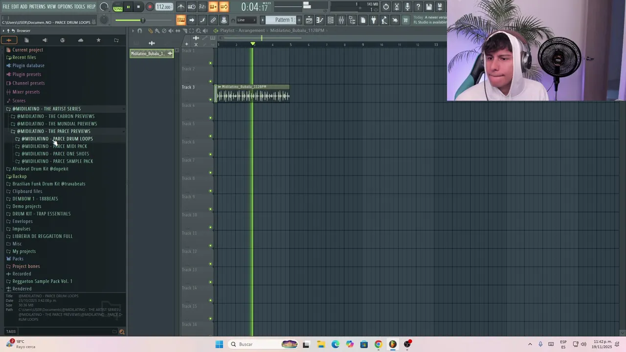The height and width of the screenshot is (352, 626).
Task: Open @MIDILATINO - PARCE SAMPLE PACK folder
Action: pyautogui.click(x=57, y=161)
